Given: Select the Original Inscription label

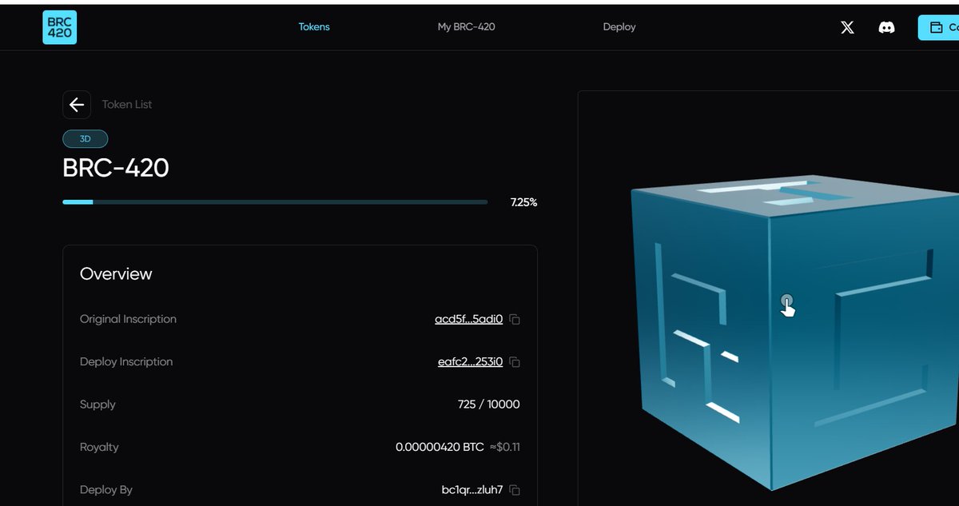Looking at the screenshot, I should click(x=128, y=319).
